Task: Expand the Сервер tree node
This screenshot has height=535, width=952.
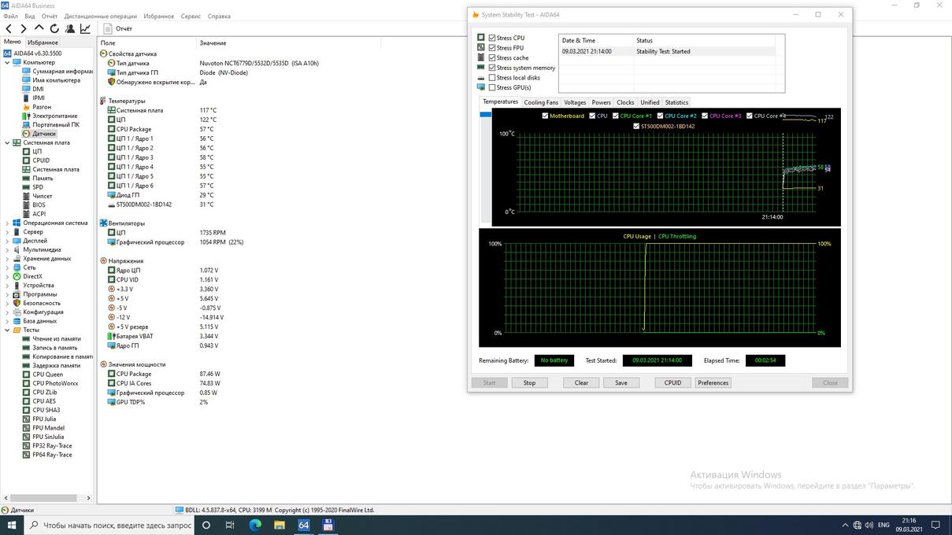Action: [x=7, y=232]
